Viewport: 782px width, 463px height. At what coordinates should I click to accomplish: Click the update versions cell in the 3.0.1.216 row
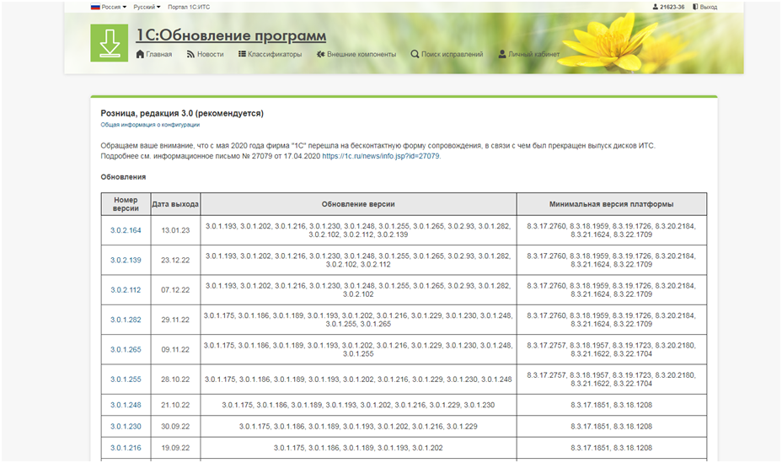(x=358, y=448)
